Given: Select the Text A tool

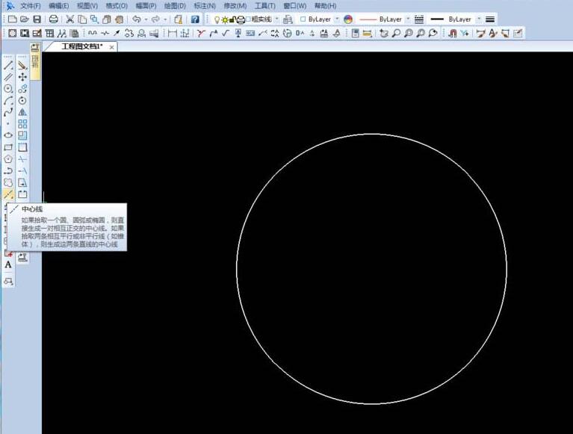Looking at the screenshot, I should click(x=8, y=265).
